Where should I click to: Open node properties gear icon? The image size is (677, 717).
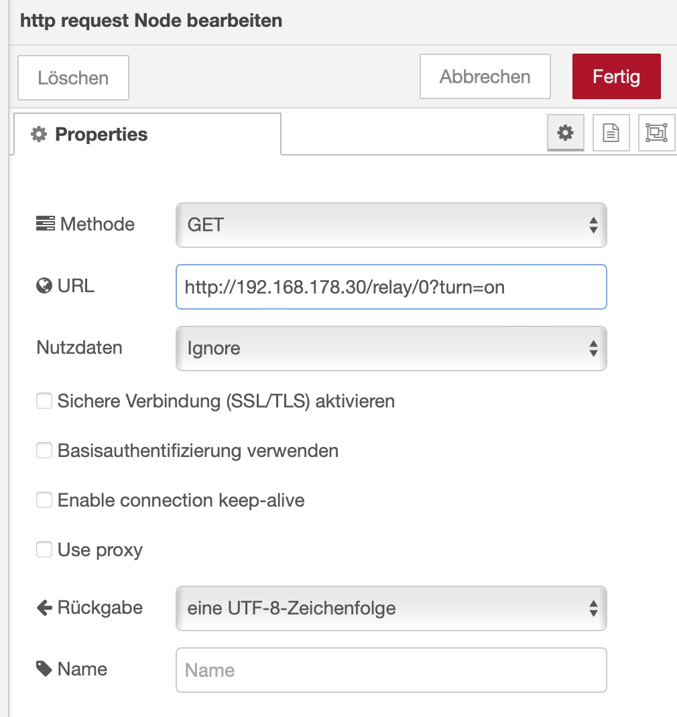click(x=566, y=133)
